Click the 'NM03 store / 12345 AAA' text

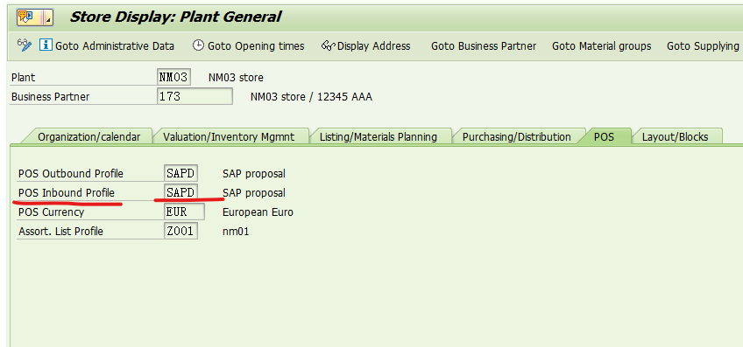coord(311,97)
